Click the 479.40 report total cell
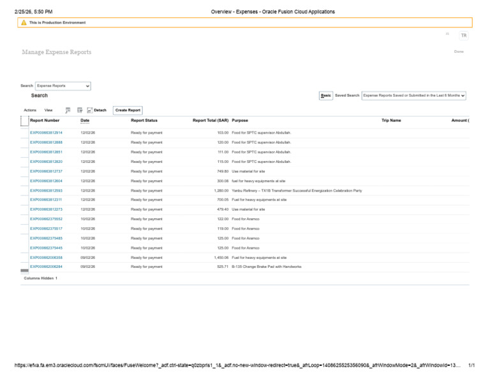The width and height of the screenshot is (490, 378). tap(223, 209)
